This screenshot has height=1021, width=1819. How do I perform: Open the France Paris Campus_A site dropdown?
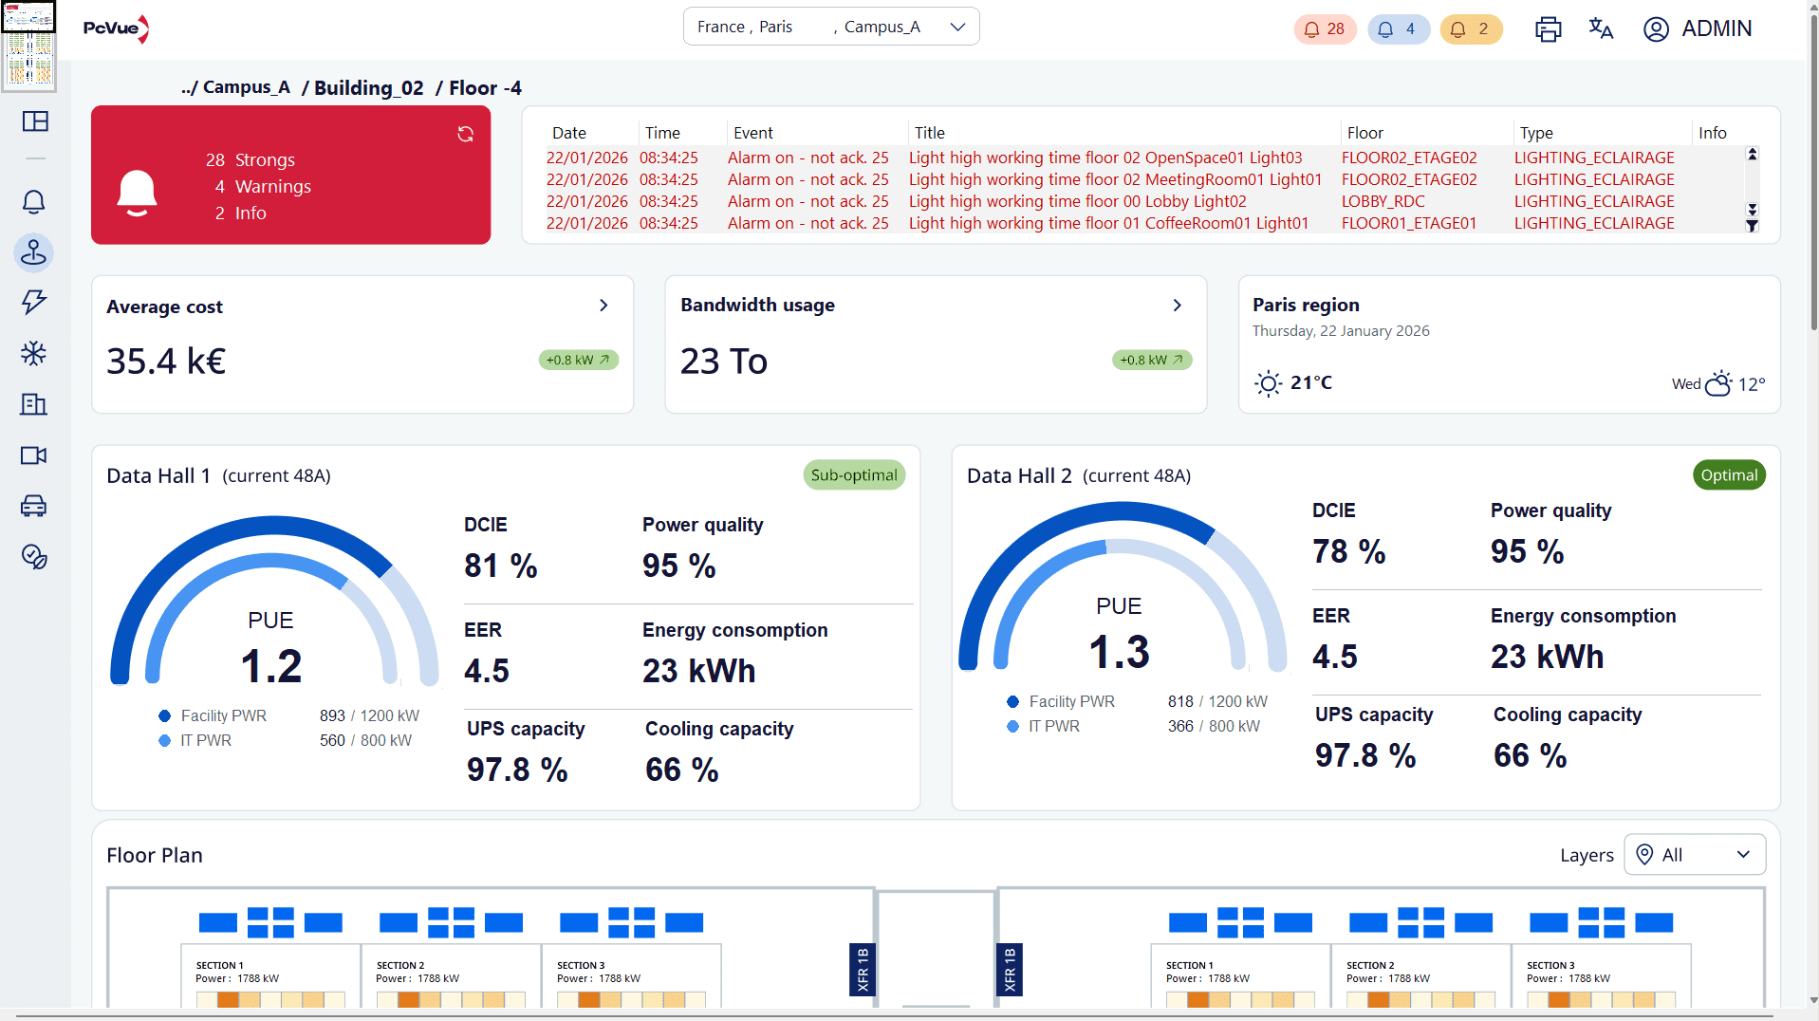coord(831,27)
